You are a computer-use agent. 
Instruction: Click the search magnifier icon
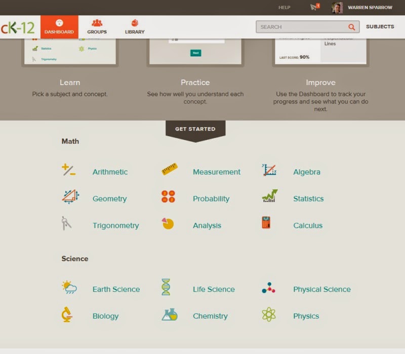point(351,27)
